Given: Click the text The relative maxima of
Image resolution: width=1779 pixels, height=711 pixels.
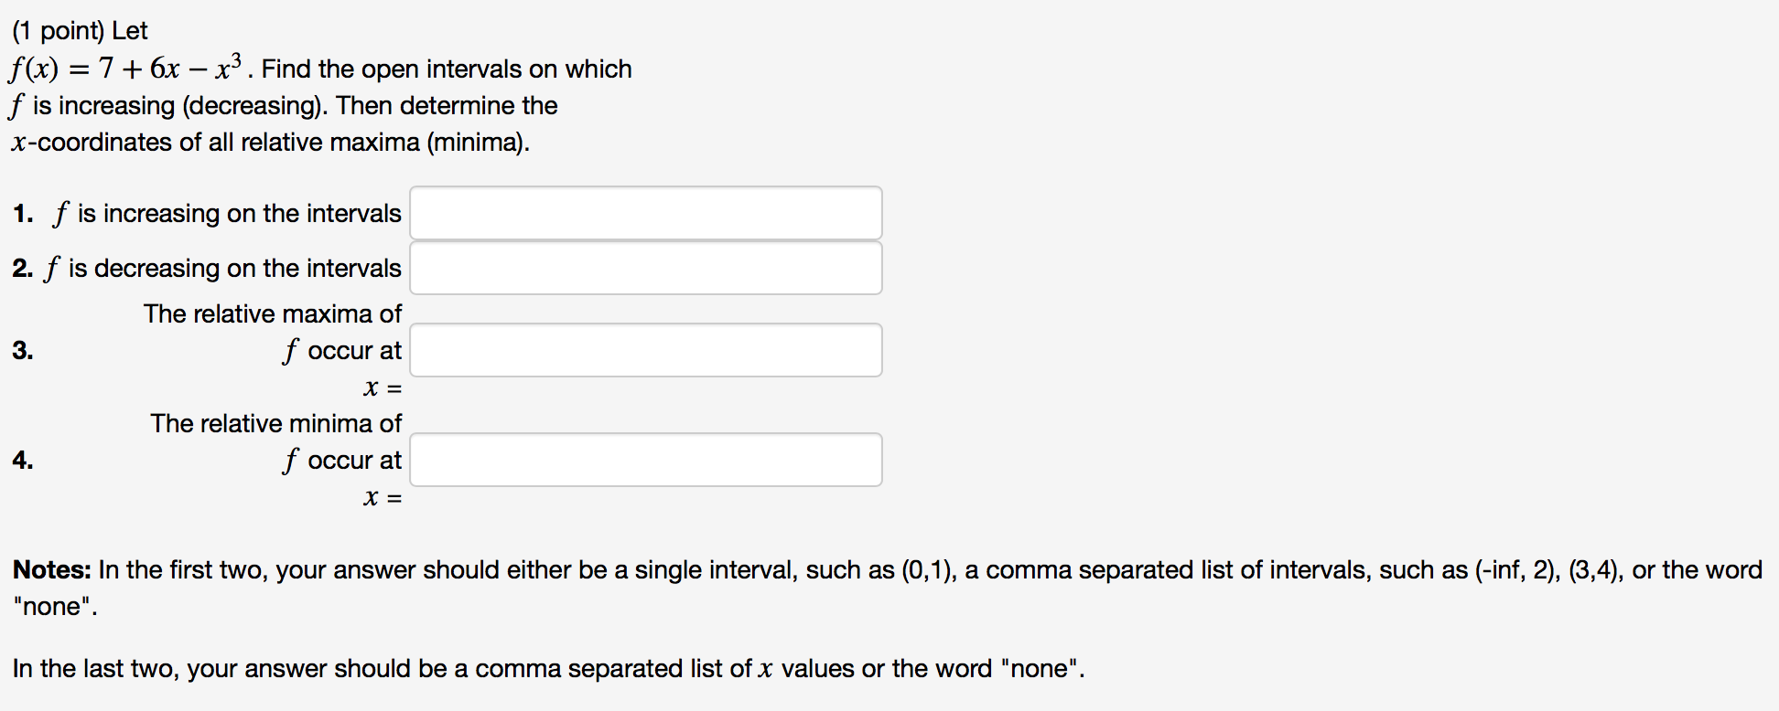Looking at the screenshot, I should (272, 313).
